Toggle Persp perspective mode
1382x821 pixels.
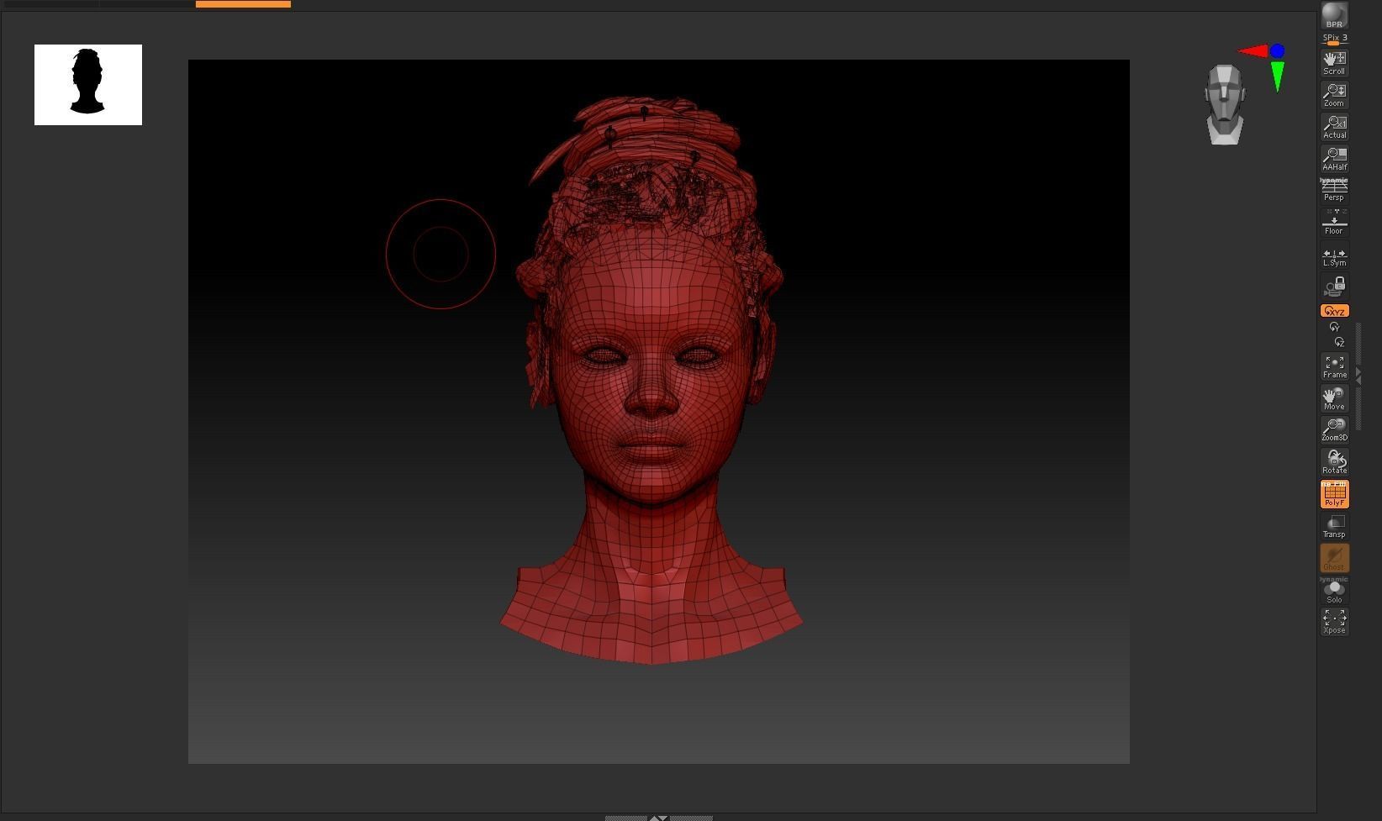point(1334,190)
